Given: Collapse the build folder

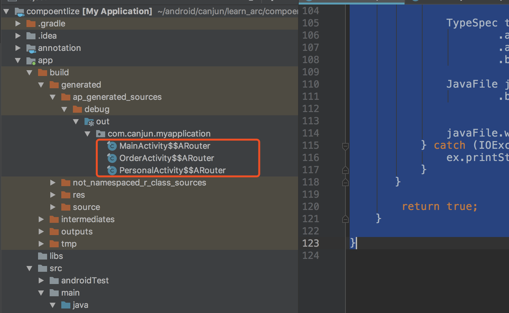Looking at the screenshot, I should point(30,73).
